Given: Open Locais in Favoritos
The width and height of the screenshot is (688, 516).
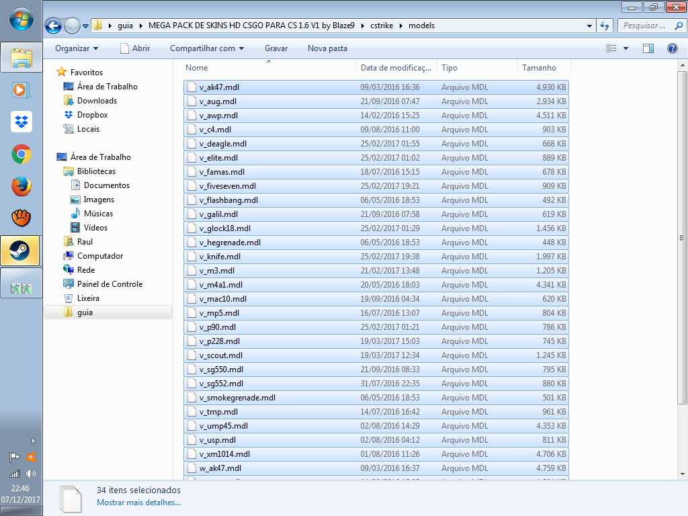Looking at the screenshot, I should point(88,128).
